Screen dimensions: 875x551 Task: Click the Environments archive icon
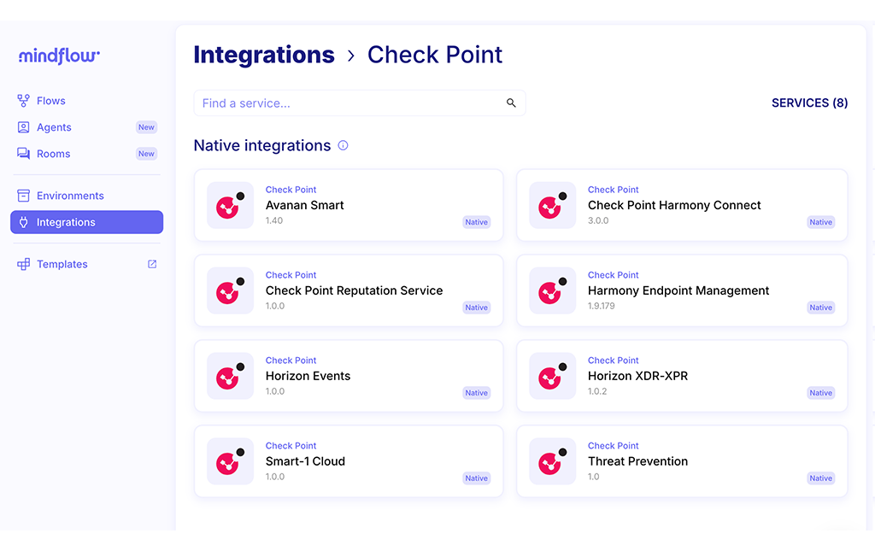pyautogui.click(x=23, y=195)
